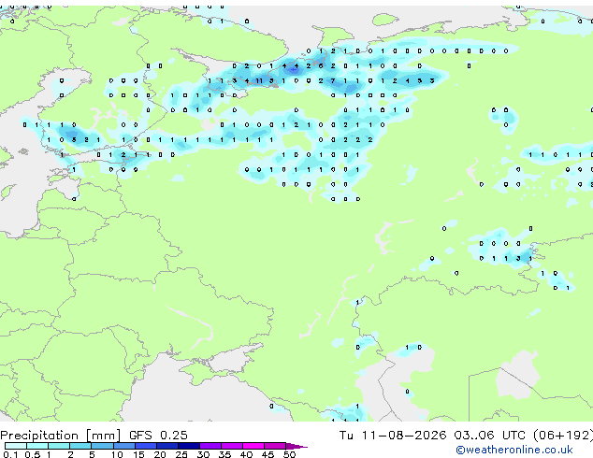Click the 30–35 mm purple legend swatch

(x=210, y=446)
